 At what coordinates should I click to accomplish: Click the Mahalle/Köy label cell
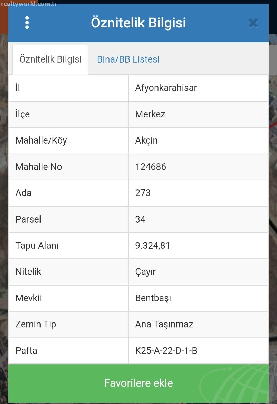[x=68, y=141]
